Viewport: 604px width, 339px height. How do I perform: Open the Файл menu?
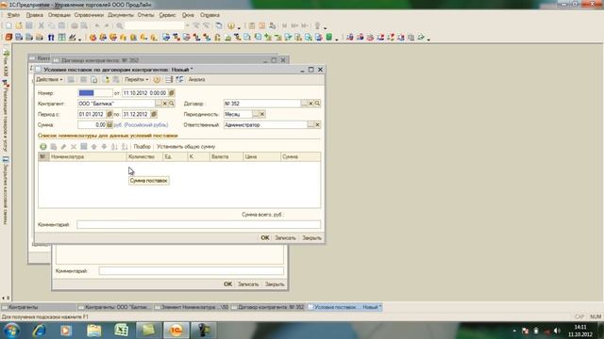pyautogui.click(x=13, y=15)
